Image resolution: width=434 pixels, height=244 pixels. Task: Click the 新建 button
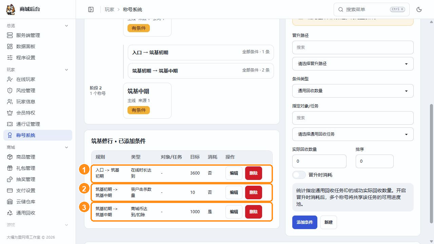[x=329, y=222]
